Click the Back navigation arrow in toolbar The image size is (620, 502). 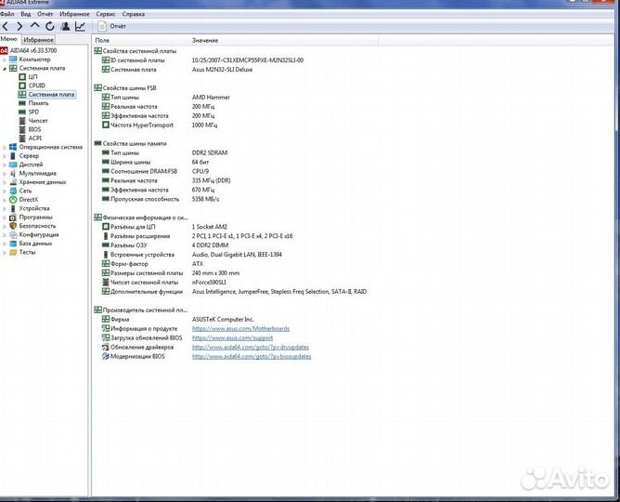coord(6,27)
